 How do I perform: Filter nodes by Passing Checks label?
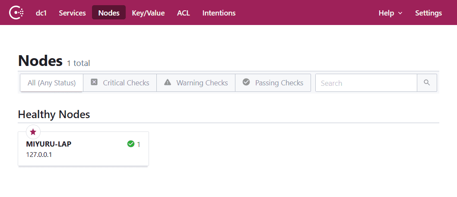click(279, 83)
